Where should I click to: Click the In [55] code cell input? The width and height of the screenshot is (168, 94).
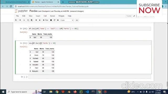(x=90, y=43)
